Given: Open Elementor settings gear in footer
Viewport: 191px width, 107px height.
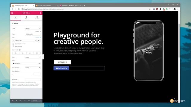Looking at the screenshot, I should (12, 101).
